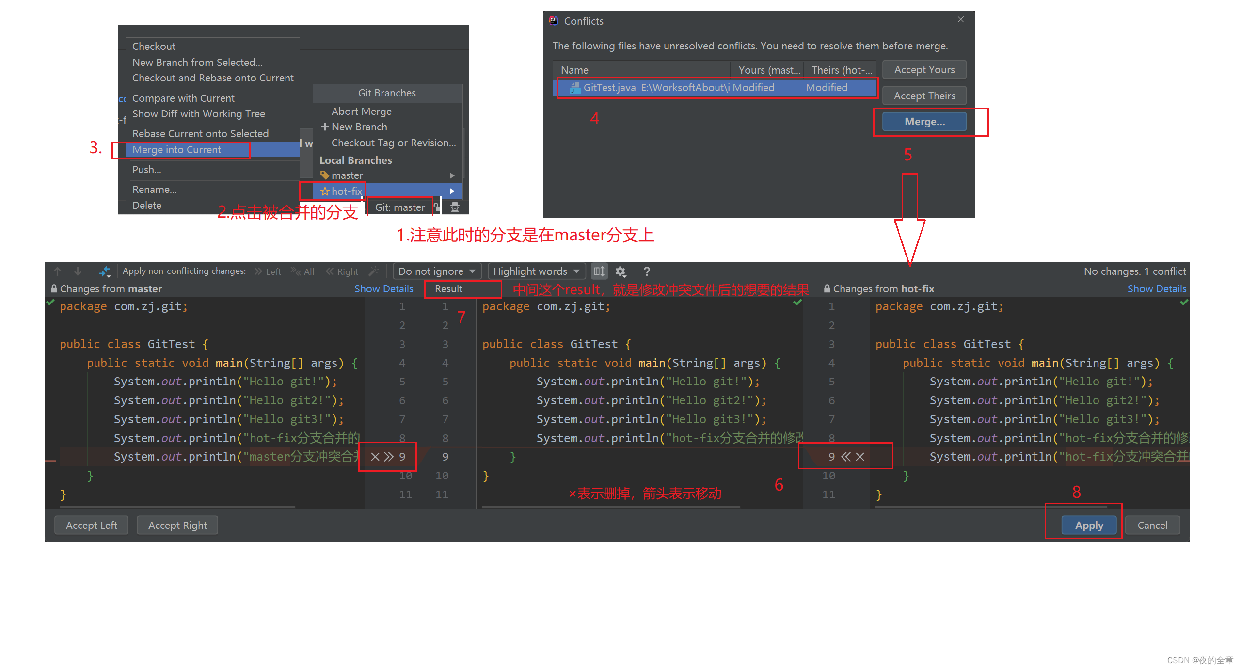Click the compare/swap sides icon in toolbar
Screen dimensions: 1241x669
pyautogui.click(x=105, y=271)
